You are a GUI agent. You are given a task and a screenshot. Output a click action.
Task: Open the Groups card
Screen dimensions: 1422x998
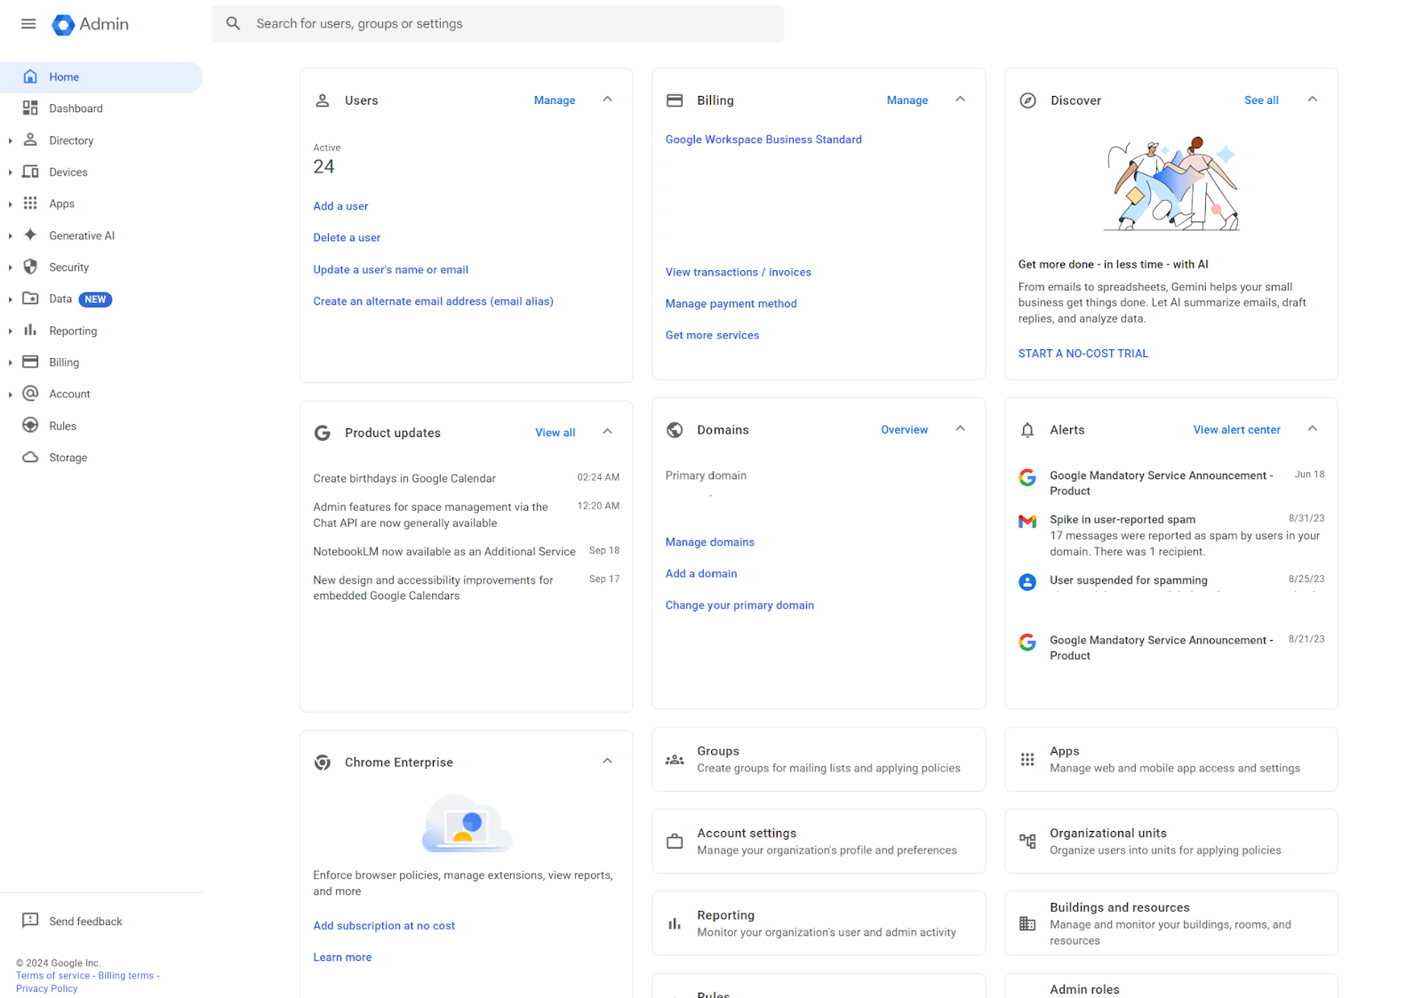pyautogui.click(x=819, y=759)
